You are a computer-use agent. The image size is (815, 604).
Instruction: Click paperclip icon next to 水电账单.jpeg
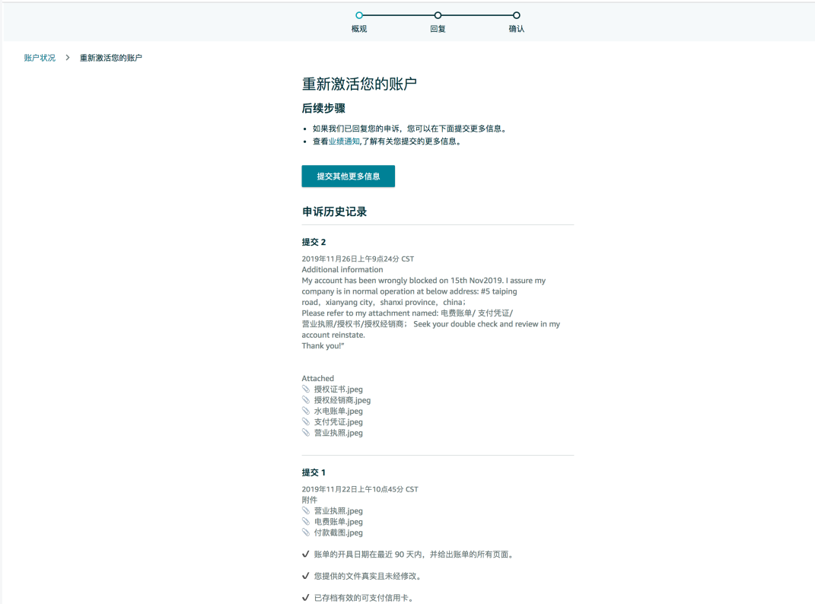click(x=306, y=411)
